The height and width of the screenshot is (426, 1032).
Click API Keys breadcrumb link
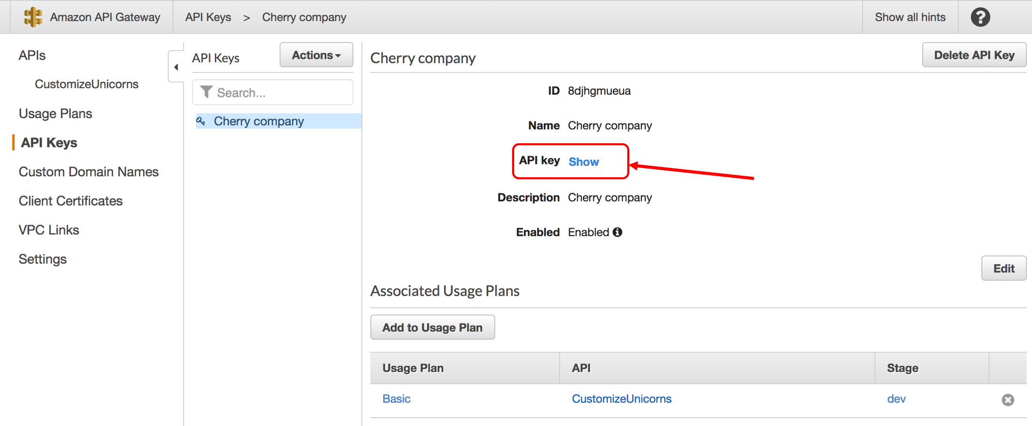[208, 17]
